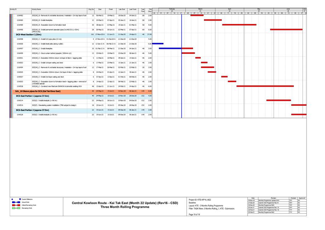Select the DCS-West Section C (25m) group row
This screenshot has width=325, height=230.
pyautogui.click(x=29, y=34)
